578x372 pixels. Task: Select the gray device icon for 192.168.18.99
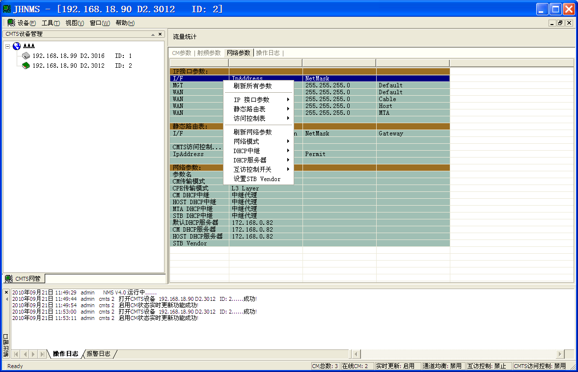(x=26, y=56)
